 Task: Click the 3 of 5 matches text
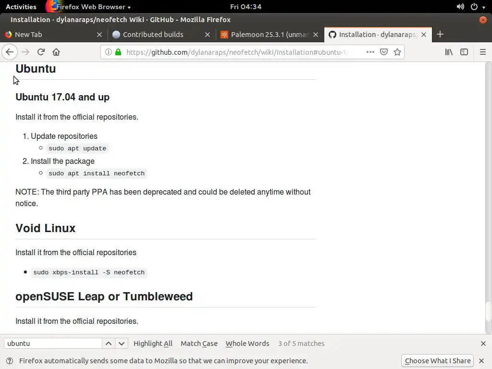pyautogui.click(x=301, y=343)
